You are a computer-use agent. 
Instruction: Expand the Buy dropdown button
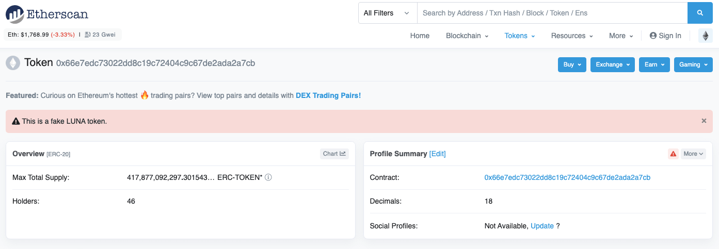coord(572,64)
